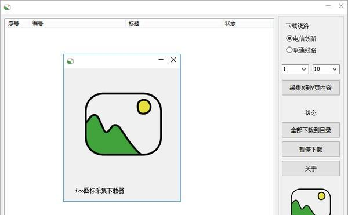Open the end page dropdown showing 10
Screen dimensions: 348x215
(326, 69)
